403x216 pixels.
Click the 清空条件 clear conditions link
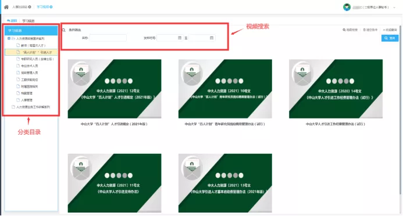pyautogui.click(x=370, y=30)
